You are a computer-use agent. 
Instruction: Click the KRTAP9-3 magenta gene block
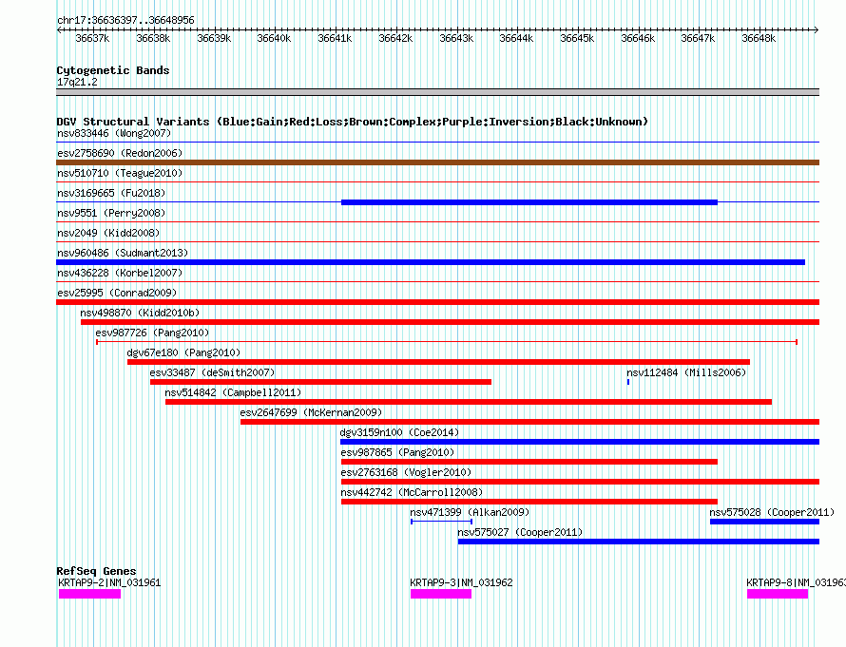pyautogui.click(x=441, y=594)
